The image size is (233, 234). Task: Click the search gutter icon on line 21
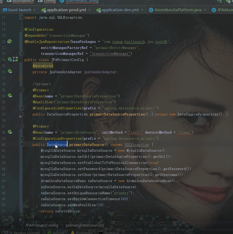coord(9,41)
